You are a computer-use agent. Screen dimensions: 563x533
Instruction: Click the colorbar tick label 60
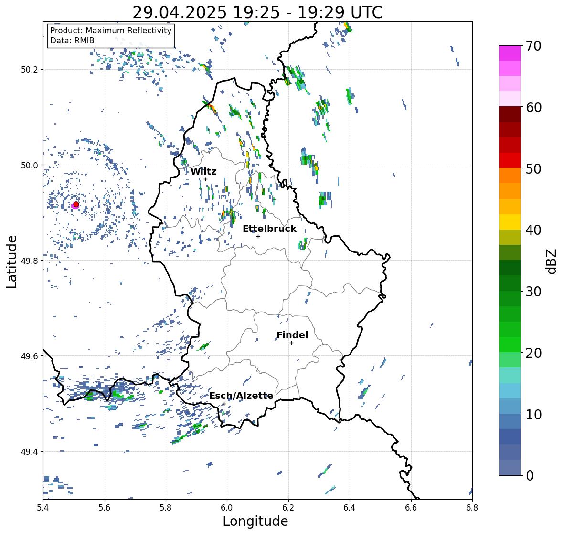(533, 107)
